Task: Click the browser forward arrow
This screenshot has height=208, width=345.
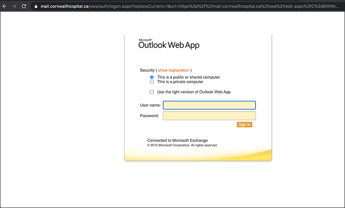Action: click(14, 6)
